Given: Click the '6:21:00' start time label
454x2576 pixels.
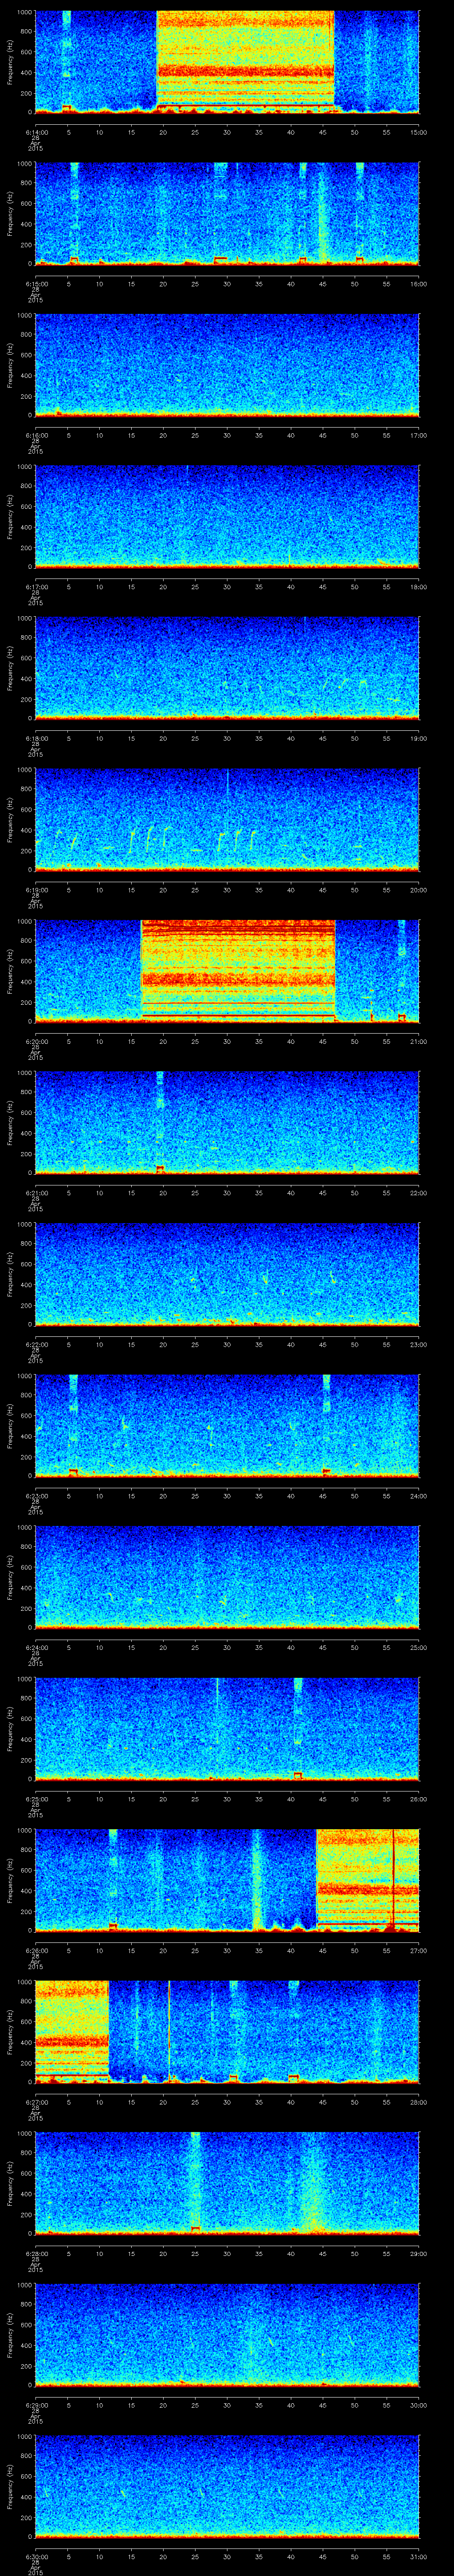Looking at the screenshot, I should click(x=36, y=1193).
